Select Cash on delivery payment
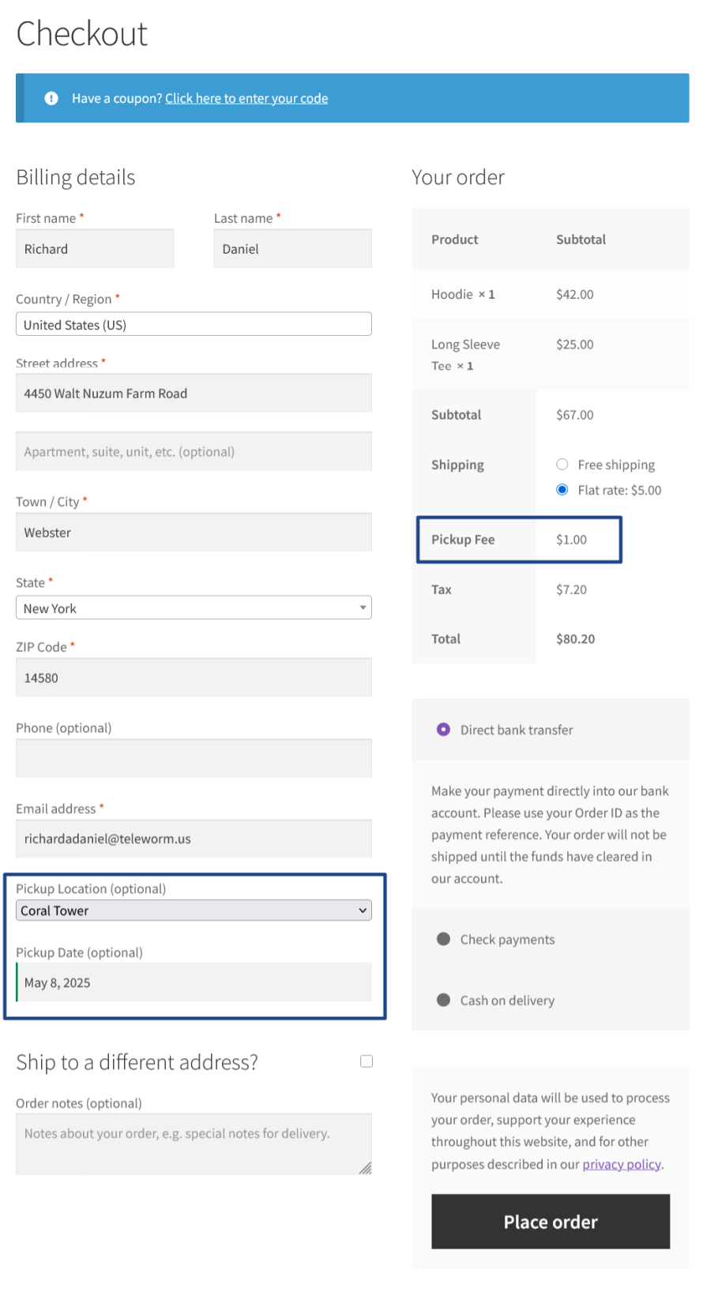Screen dimensions: 703x1311 [x=444, y=1000]
